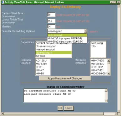
Task: Select MH-47 resource class
Action: pyautogui.click(x=43, y=70)
